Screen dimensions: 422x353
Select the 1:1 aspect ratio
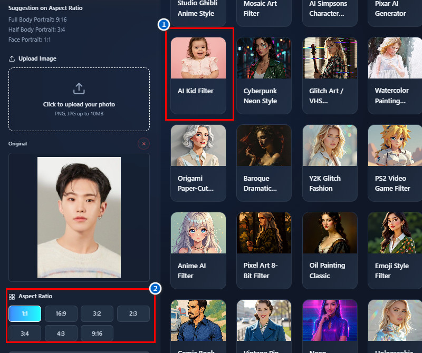[x=24, y=313]
